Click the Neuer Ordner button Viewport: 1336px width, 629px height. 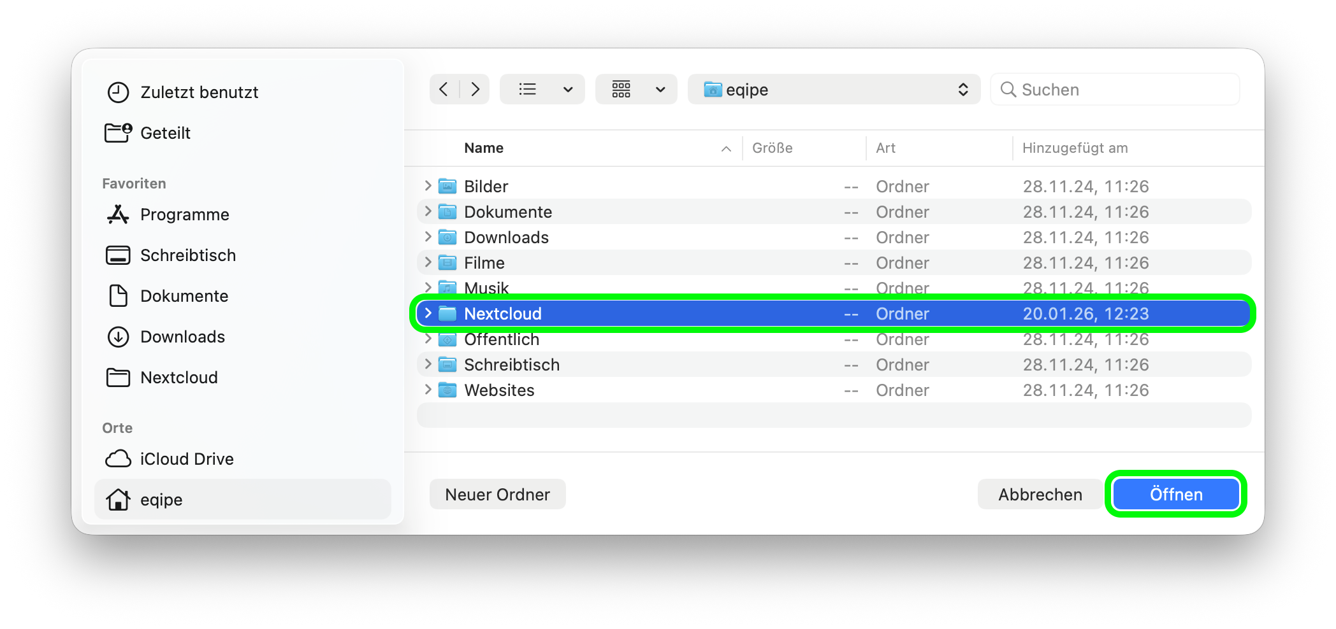[x=497, y=495]
